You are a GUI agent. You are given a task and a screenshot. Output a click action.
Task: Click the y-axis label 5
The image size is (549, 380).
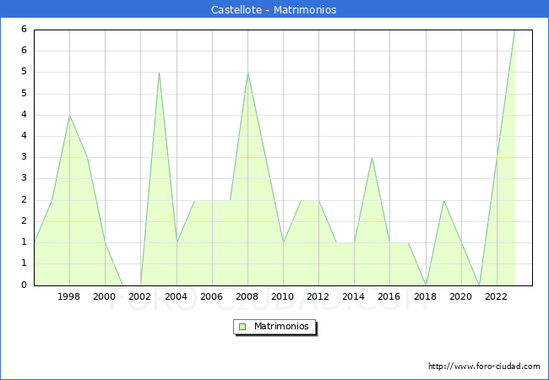tap(24, 72)
